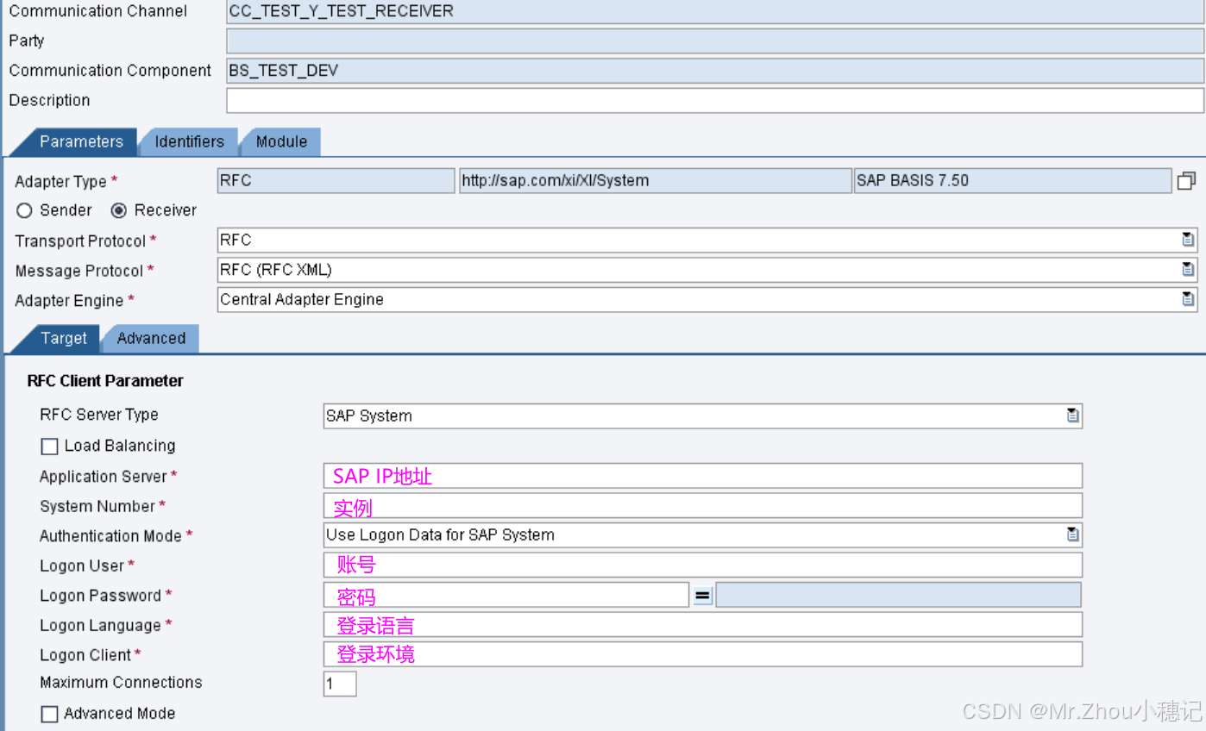Open the Adapter Engine dropdown
This screenshot has height=731, width=1206.
(1187, 299)
